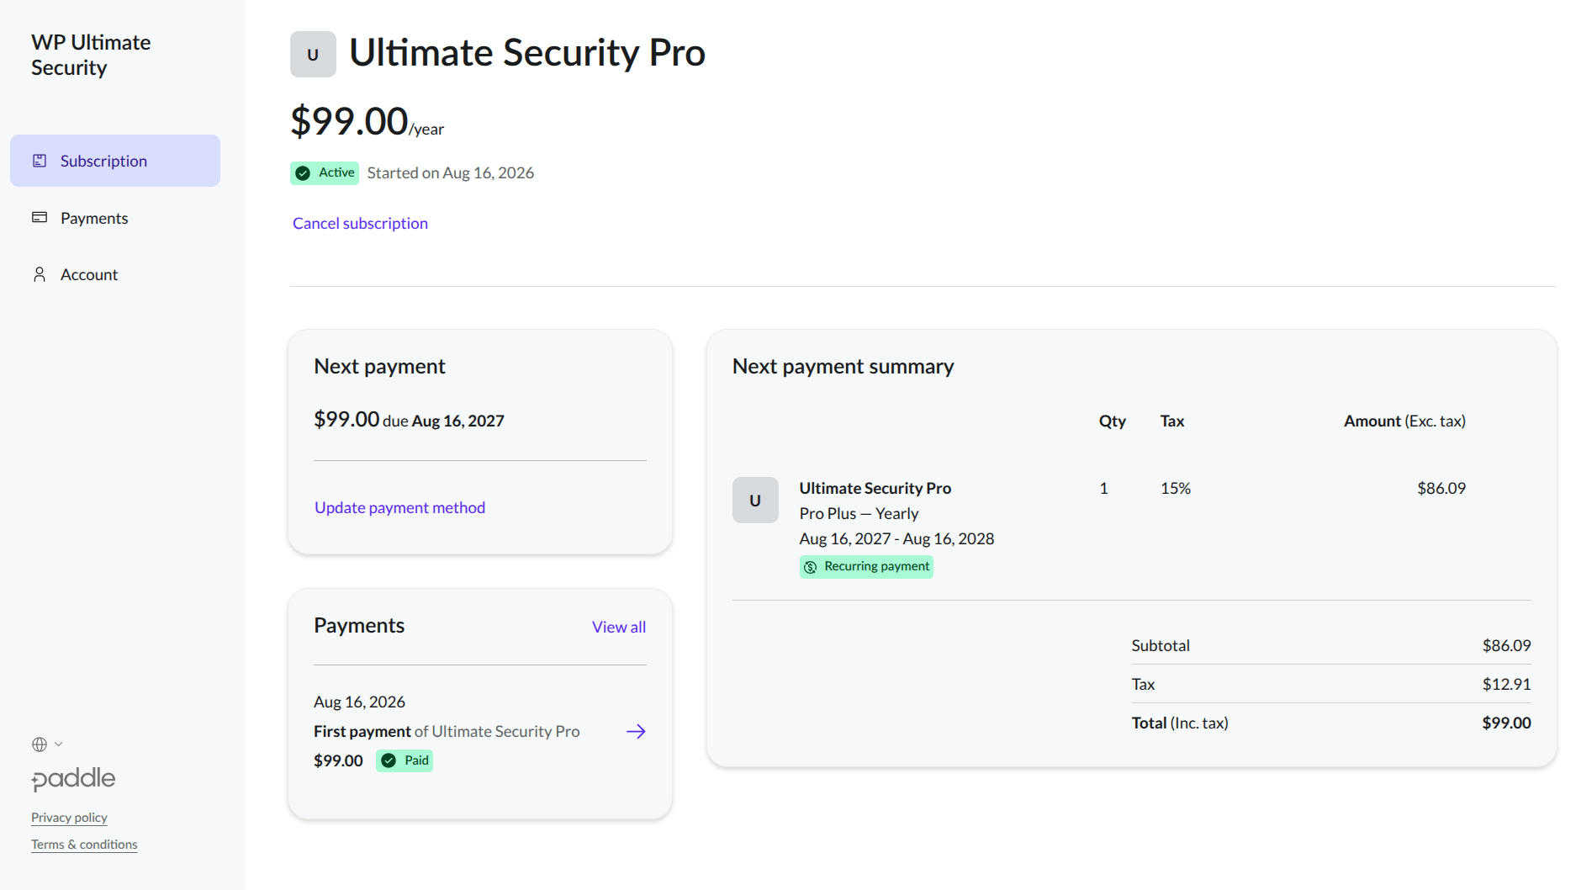Screen dimensions: 1581x890
Task: Click the Ultimate Security Pro heading
Action: 527,52
